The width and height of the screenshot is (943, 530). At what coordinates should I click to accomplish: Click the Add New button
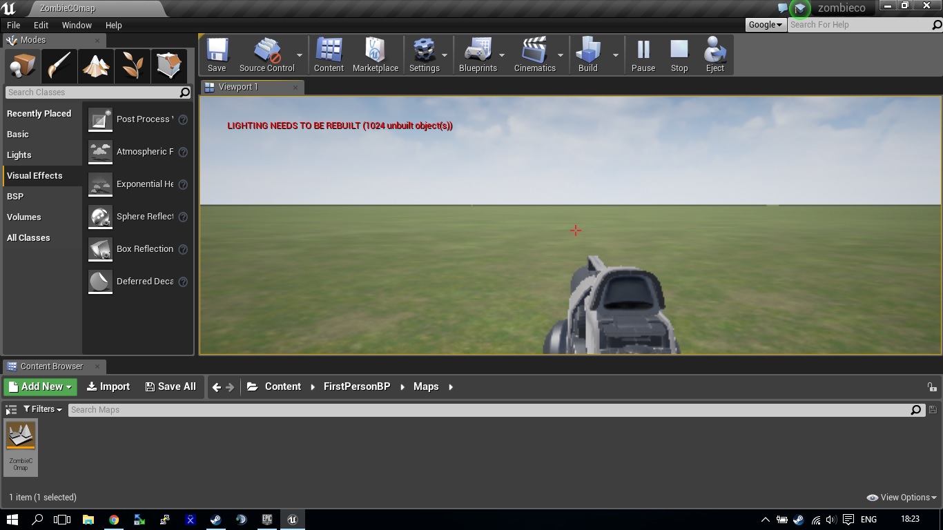(41, 387)
